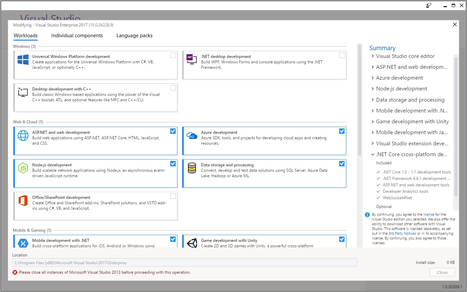Switch to the Language packs tab
The image size is (467, 292).
(x=134, y=36)
